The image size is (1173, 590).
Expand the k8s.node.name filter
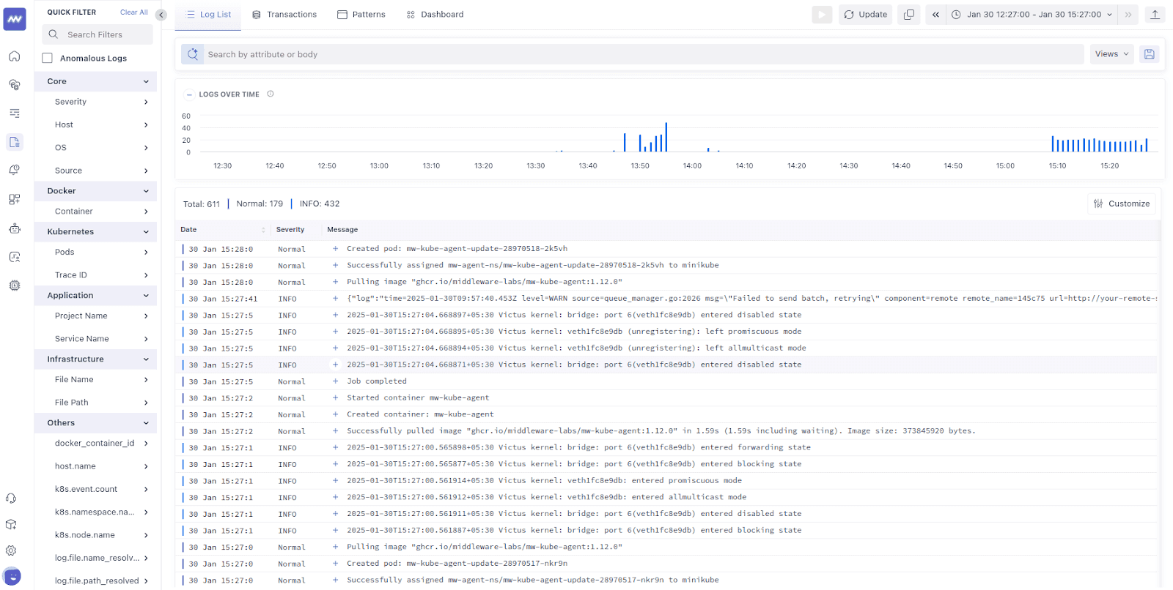tap(146, 535)
